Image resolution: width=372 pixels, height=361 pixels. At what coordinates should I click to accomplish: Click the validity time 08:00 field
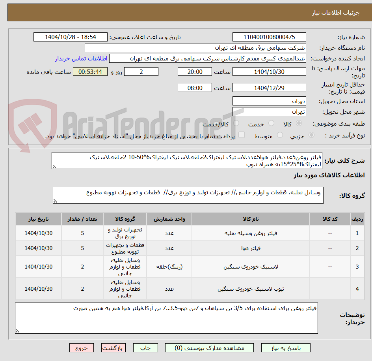195,88
